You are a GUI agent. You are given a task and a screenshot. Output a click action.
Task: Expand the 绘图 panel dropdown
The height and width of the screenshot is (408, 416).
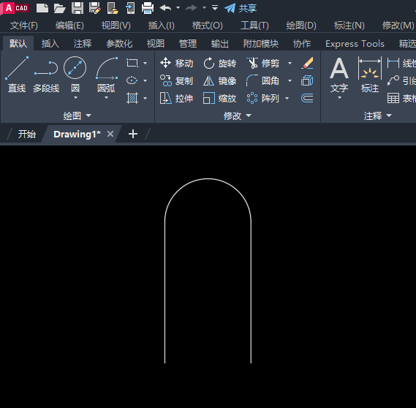coord(77,116)
